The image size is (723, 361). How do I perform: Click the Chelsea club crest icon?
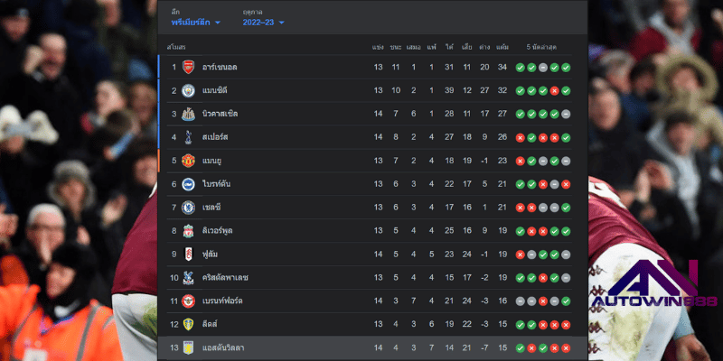pyautogui.click(x=188, y=208)
